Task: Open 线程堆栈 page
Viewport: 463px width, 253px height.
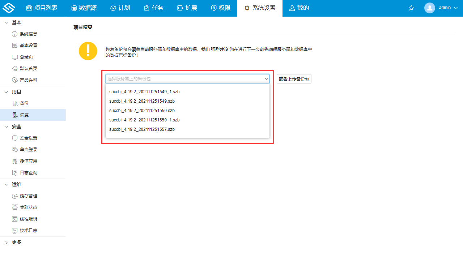Action: click(x=28, y=219)
